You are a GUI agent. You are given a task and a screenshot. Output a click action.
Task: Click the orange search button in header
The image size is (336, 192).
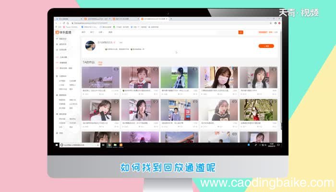(x=240, y=32)
